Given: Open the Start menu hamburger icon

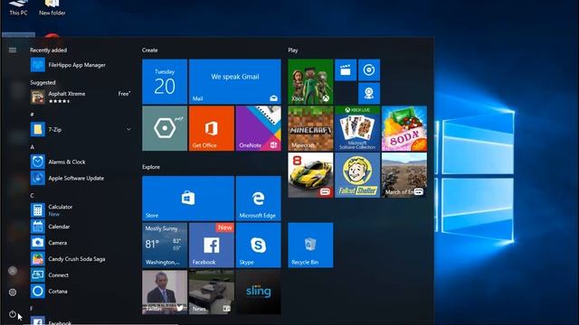Looking at the screenshot, I should (x=13, y=51).
